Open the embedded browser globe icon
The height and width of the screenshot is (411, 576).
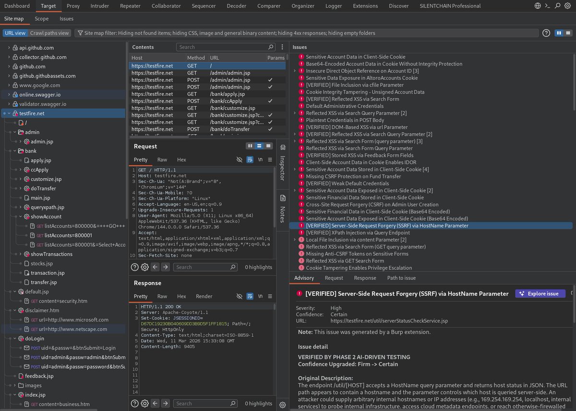[538, 6]
